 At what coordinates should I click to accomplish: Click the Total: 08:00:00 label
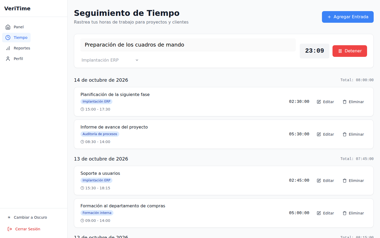357,80
